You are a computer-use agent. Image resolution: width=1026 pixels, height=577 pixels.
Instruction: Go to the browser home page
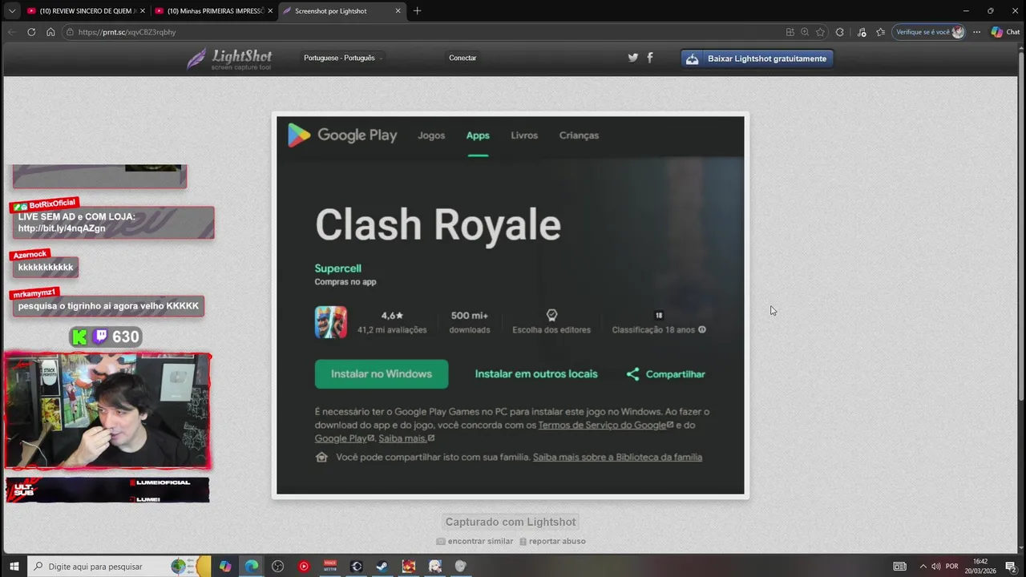coord(50,32)
